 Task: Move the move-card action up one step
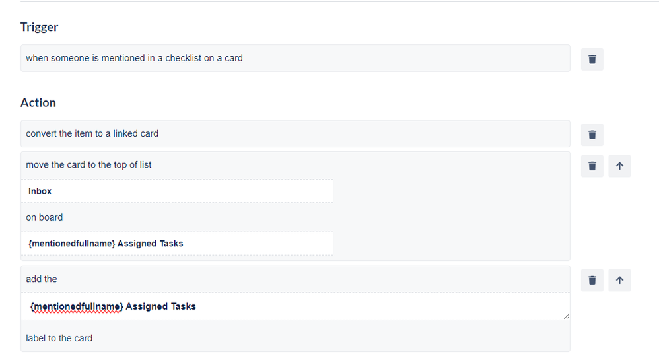pos(619,166)
